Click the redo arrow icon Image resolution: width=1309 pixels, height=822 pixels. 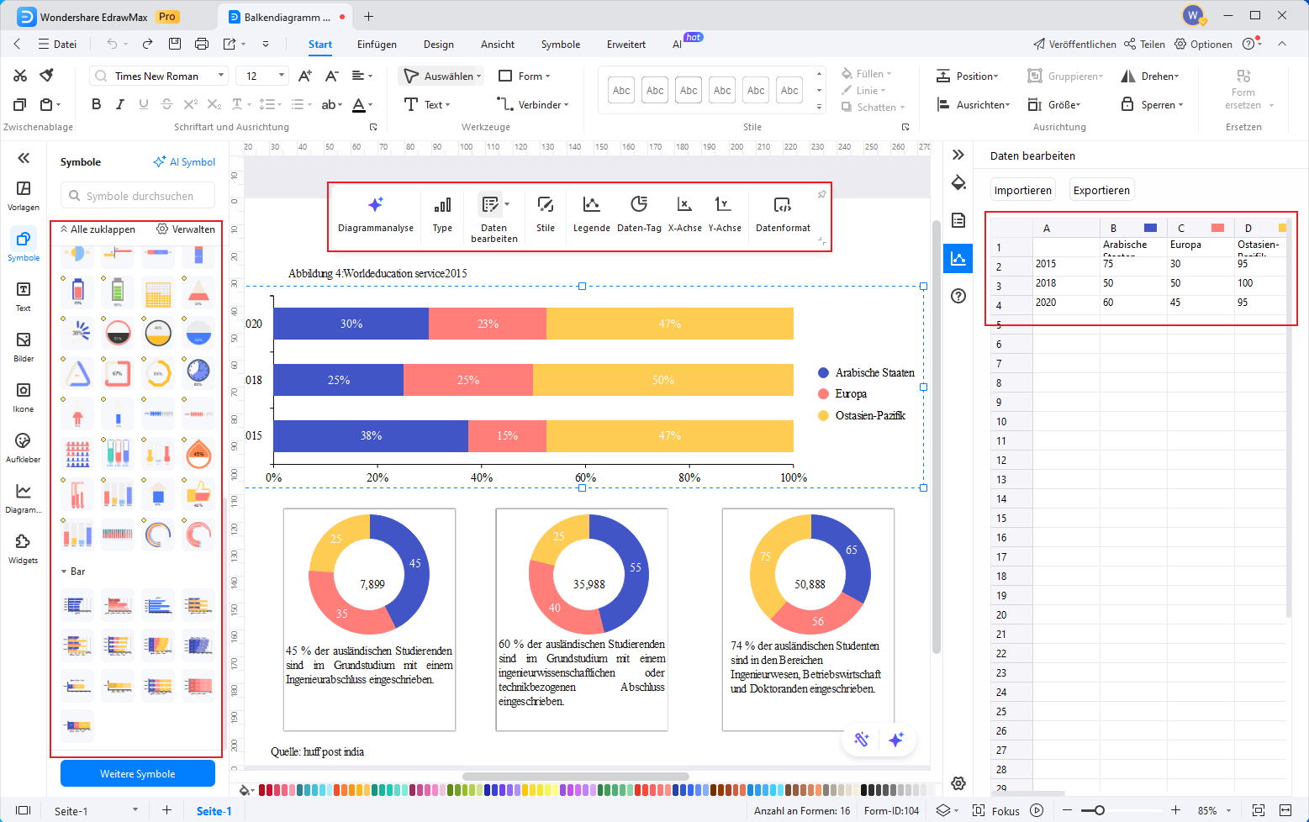tap(147, 44)
